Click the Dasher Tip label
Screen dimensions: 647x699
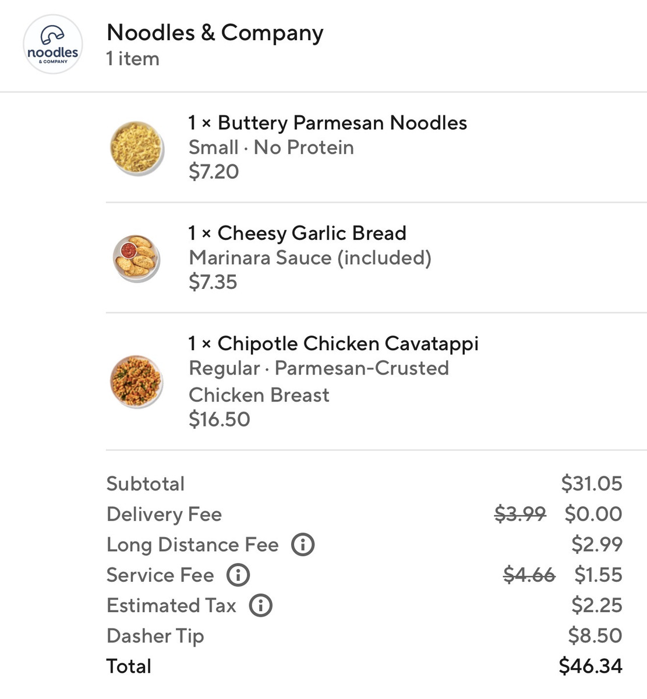[155, 636]
